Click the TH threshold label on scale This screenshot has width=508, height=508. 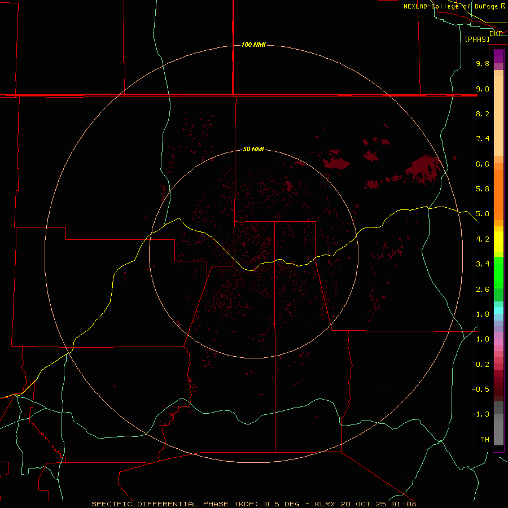click(485, 440)
